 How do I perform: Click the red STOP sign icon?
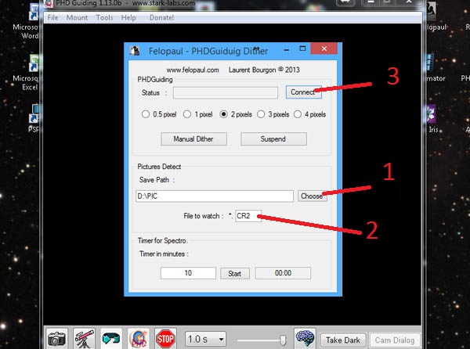[165, 339]
